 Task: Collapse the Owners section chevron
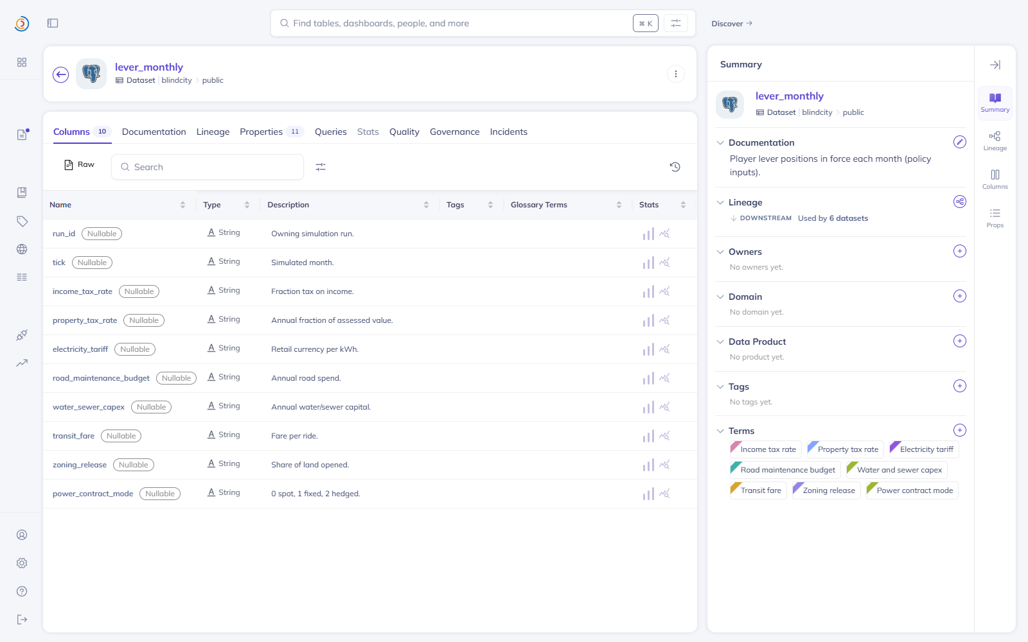click(720, 252)
